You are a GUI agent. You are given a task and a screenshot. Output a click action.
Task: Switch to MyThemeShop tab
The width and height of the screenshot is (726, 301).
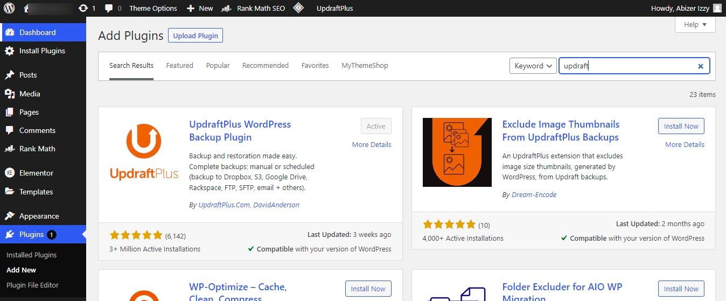[x=365, y=66]
